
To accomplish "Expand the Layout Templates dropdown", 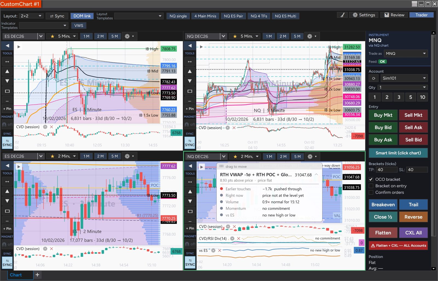I will 139,16.
